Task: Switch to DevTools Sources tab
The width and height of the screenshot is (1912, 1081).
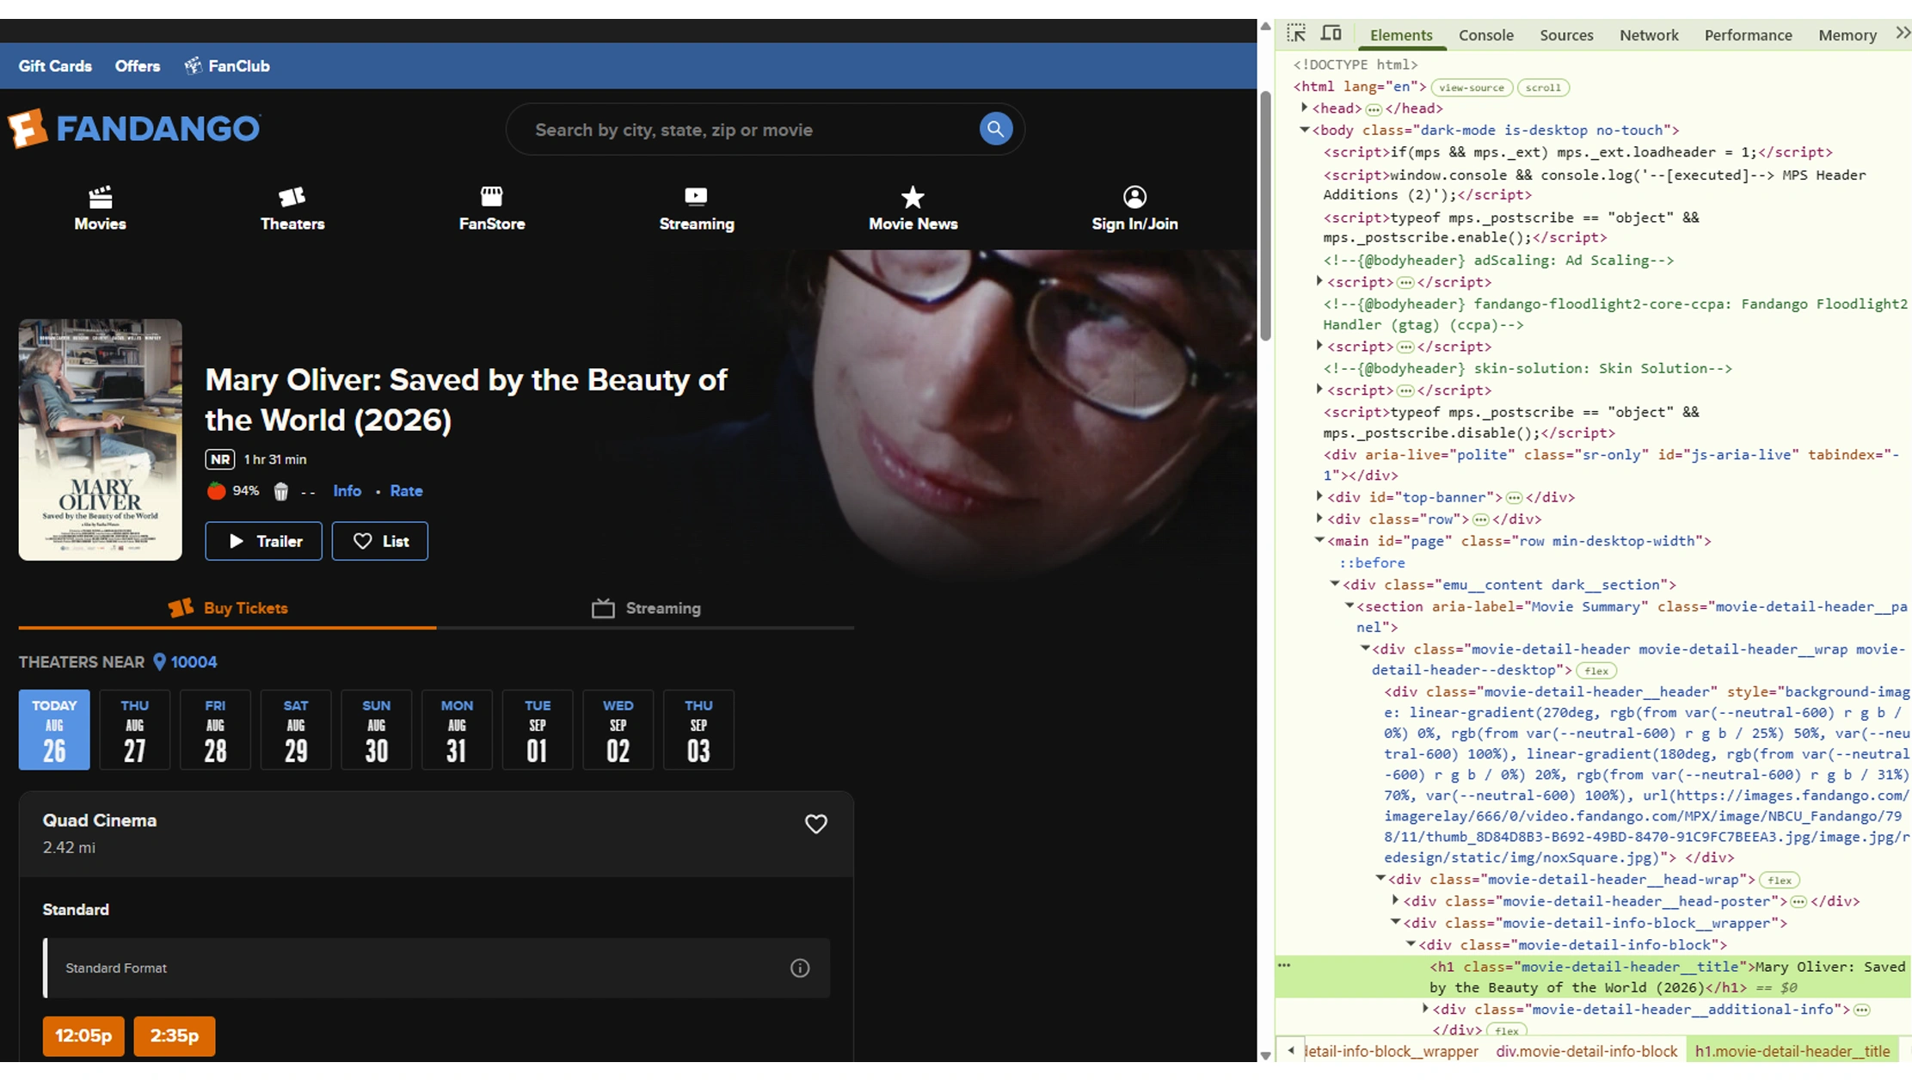Action: (1566, 35)
